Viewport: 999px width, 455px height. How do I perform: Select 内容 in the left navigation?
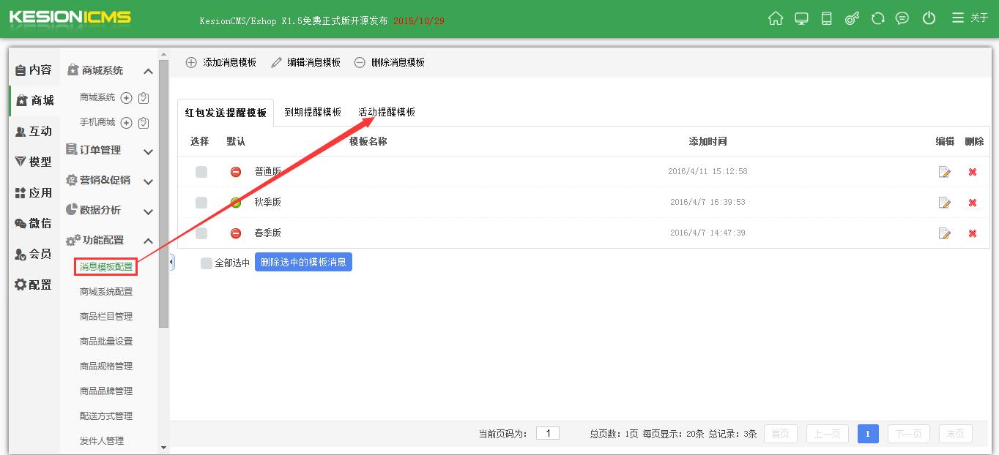click(34, 70)
